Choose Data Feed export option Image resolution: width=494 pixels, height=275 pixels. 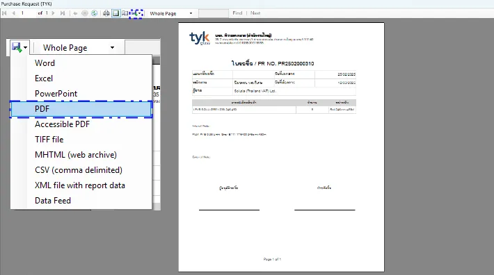point(81,201)
